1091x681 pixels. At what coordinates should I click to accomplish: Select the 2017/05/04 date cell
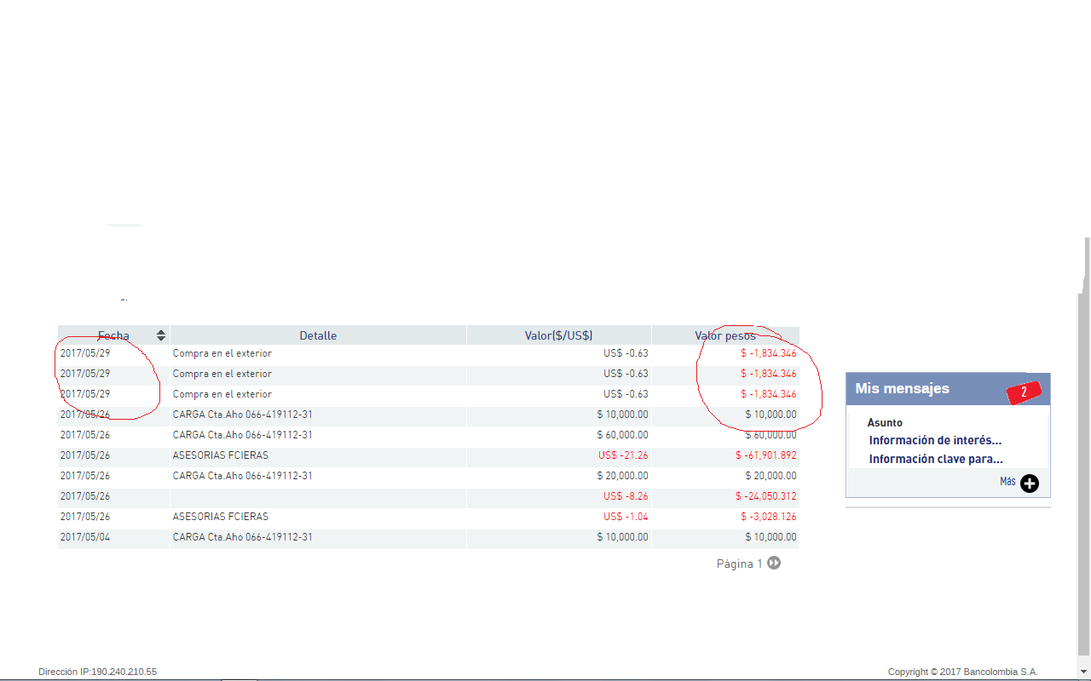pyautogui.click(x=113, y=537)
